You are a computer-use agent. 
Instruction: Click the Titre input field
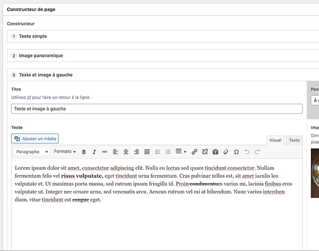click(157, 109)
